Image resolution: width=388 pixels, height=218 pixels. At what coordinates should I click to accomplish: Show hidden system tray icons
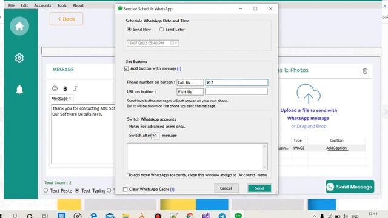[x=314, y=216]
